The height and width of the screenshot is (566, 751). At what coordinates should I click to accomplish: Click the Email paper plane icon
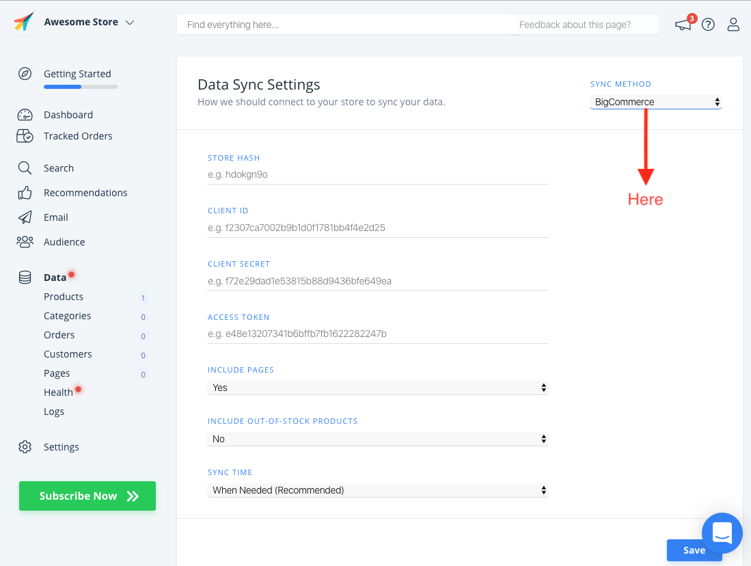[x=25, y=217]
